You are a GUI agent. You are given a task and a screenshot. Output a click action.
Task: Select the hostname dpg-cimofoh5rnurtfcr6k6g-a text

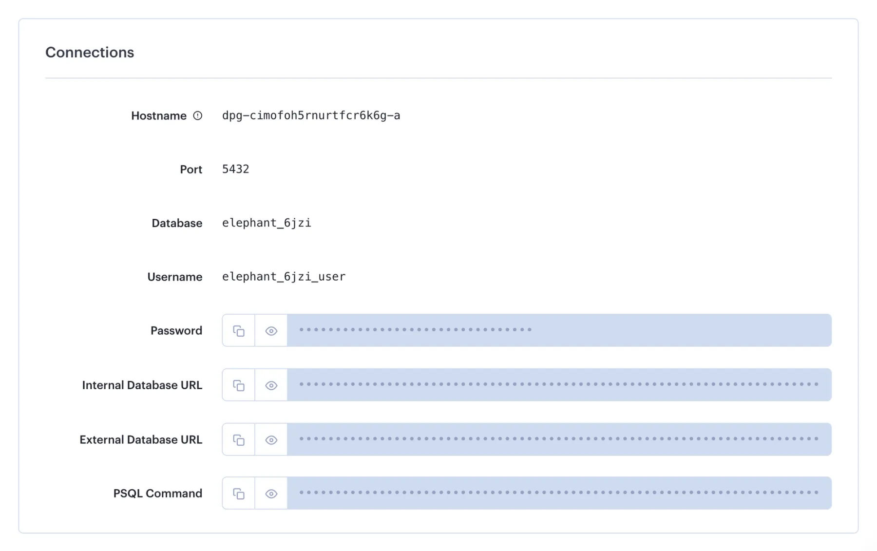pos(311,115)
